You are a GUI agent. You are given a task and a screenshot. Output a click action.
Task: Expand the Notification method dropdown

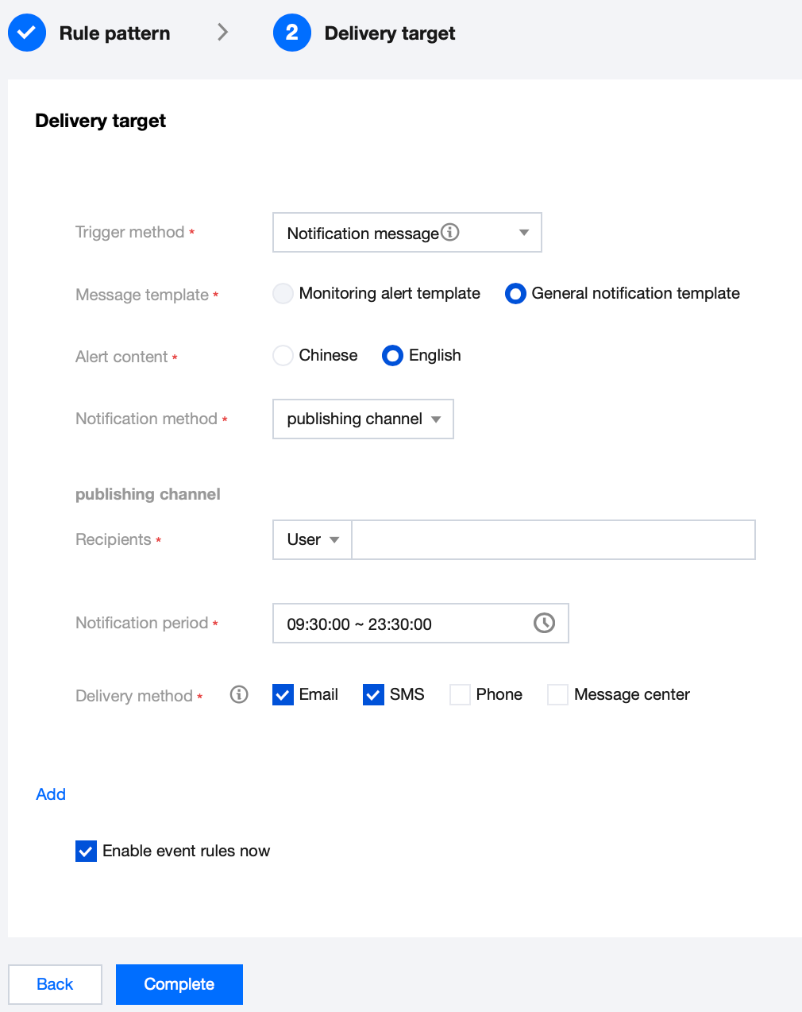[x=363, y=419]
